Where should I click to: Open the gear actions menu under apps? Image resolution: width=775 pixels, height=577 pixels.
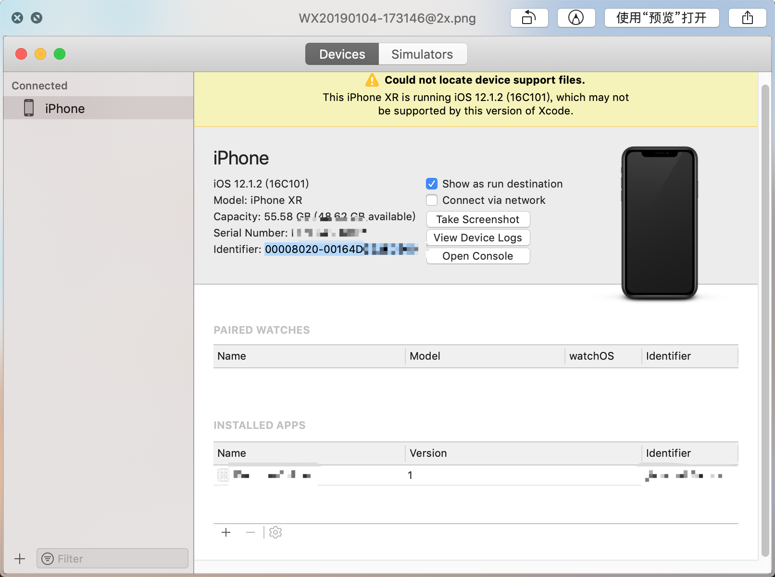[275, 532]
